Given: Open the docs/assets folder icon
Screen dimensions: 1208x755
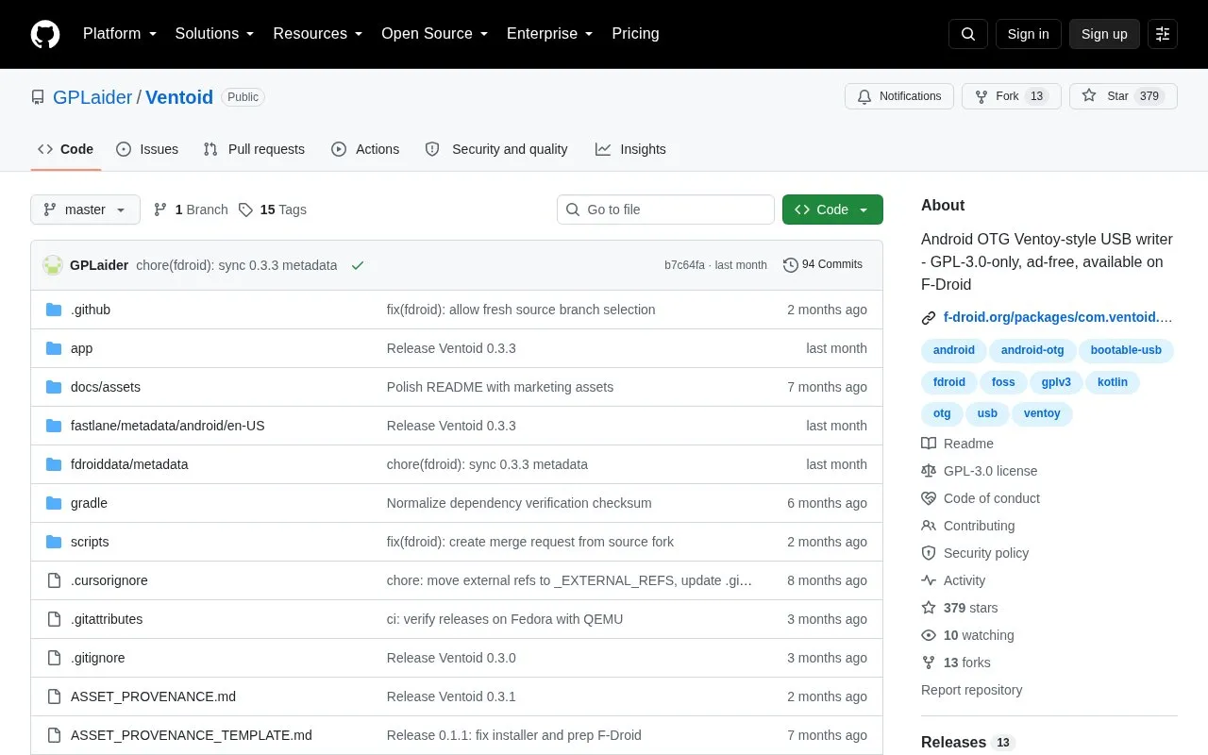Looking at the screenshot, I should 54,387.
